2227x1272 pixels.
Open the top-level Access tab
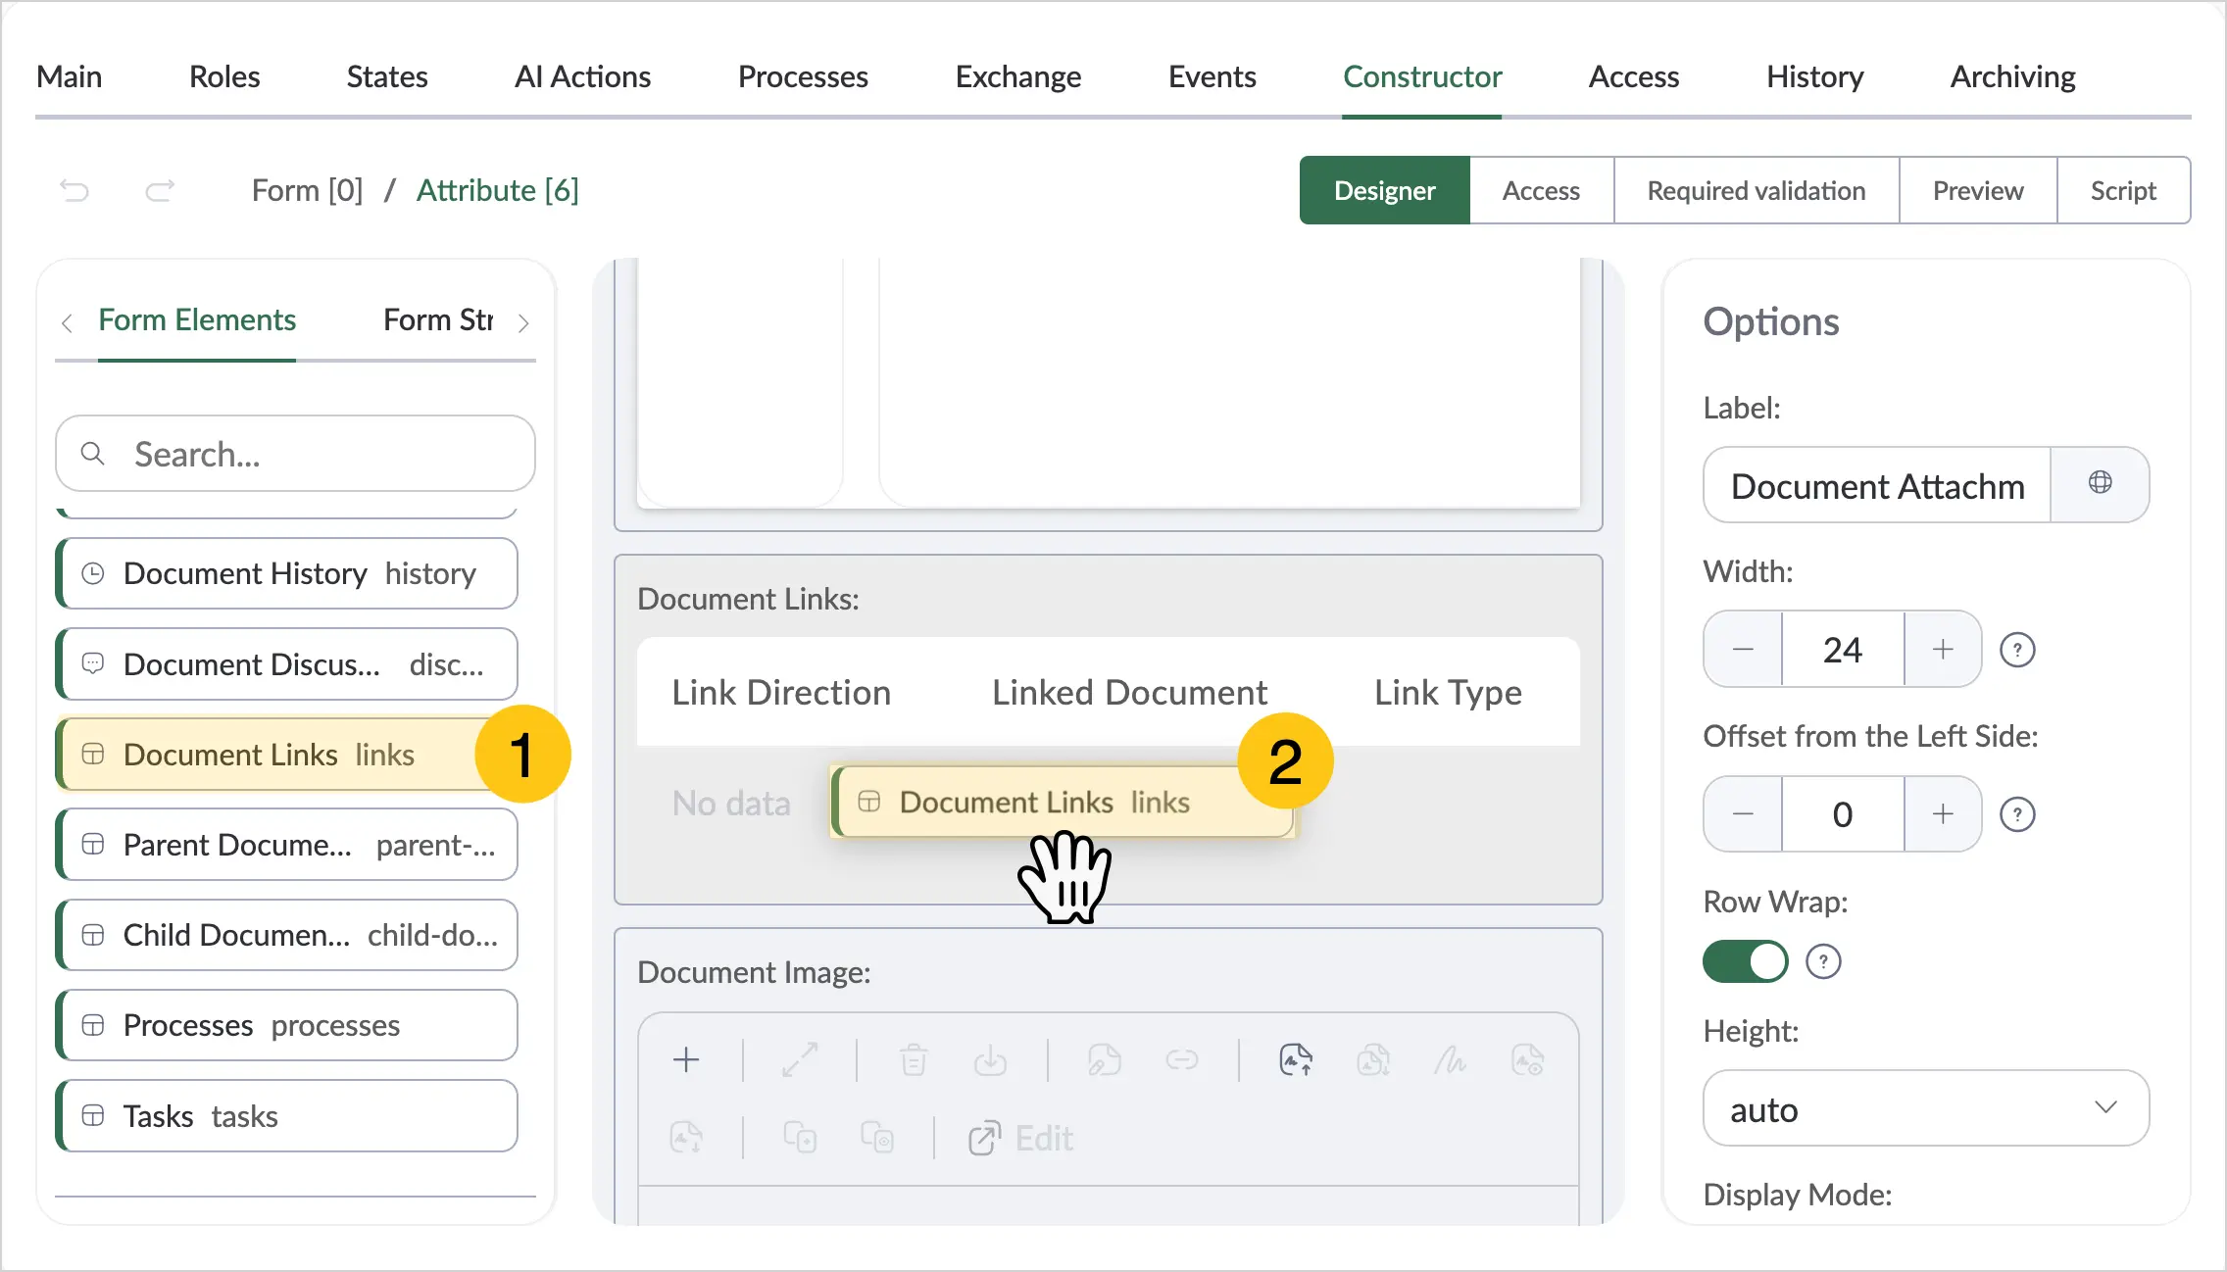tap(1634, 76)
